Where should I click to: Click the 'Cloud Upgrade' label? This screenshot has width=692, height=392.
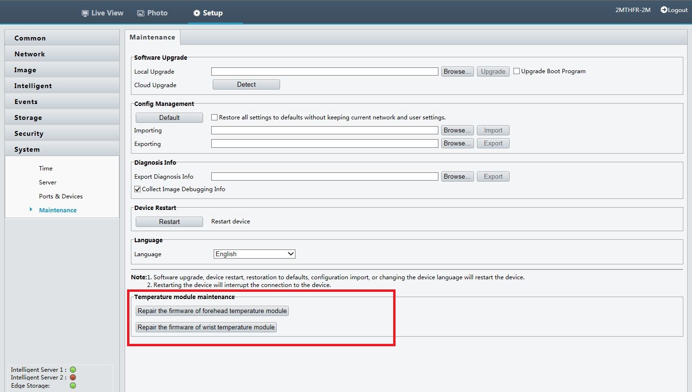tap(155, 85)
